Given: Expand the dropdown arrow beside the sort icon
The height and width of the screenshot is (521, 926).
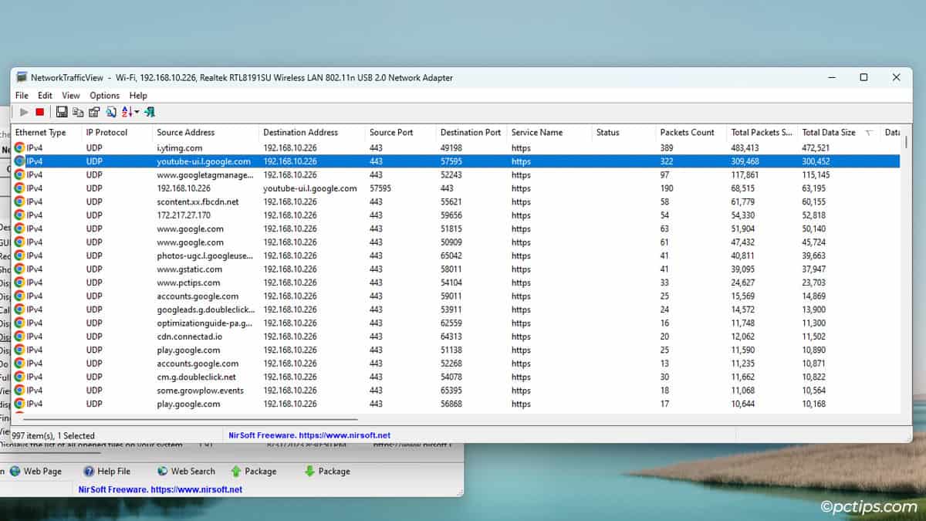Looking at the screenshot, I should tap(137, 112).
